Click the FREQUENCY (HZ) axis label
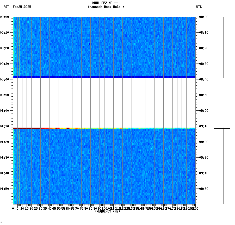235x225 pixels. point(107,211)
